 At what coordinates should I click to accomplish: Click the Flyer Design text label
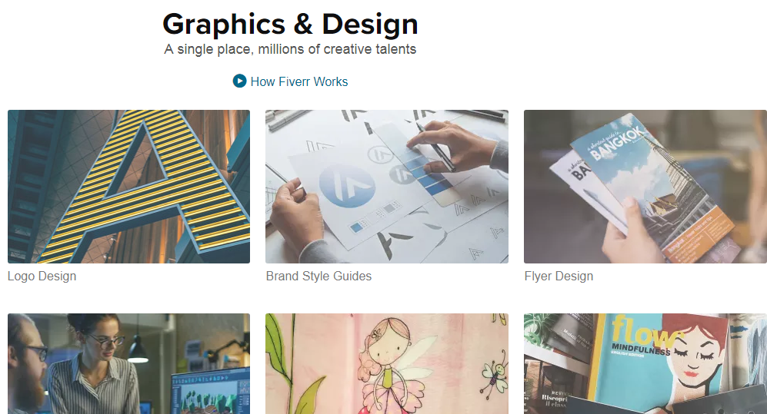(559, 276)
